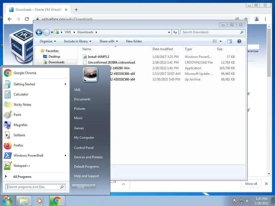Start Paint from the Start menu
This screenshot has width=275, height=206.
[x=36, y=115]
